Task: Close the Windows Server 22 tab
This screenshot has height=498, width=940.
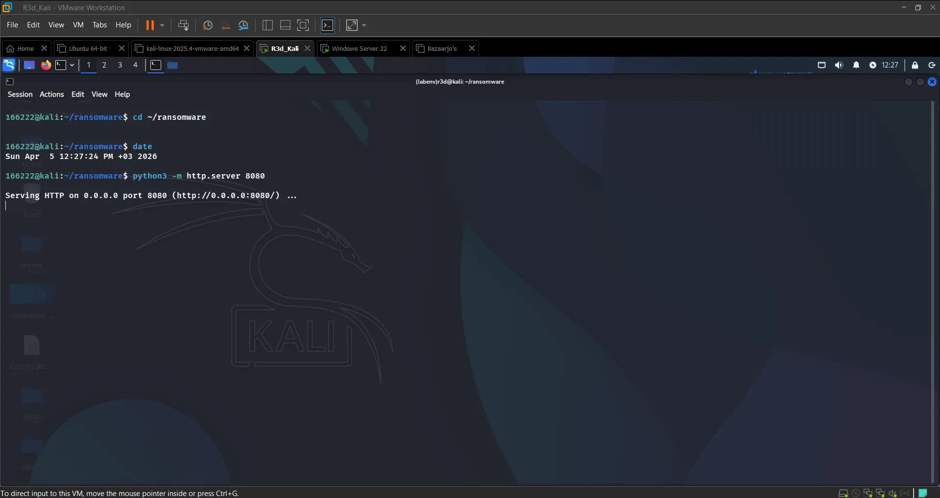Action: click(403, 48)
